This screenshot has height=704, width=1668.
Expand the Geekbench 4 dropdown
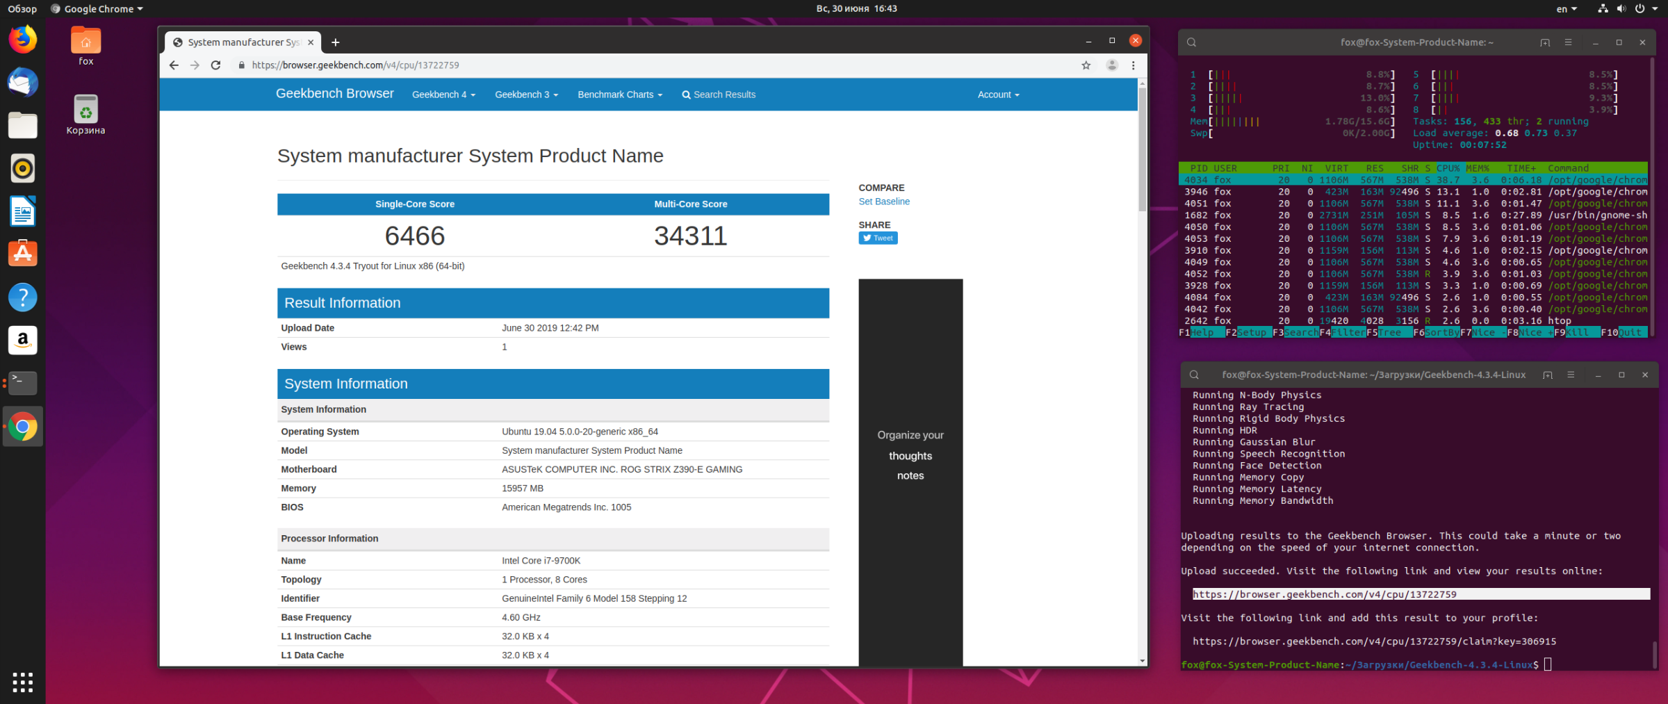coord(443,95)
